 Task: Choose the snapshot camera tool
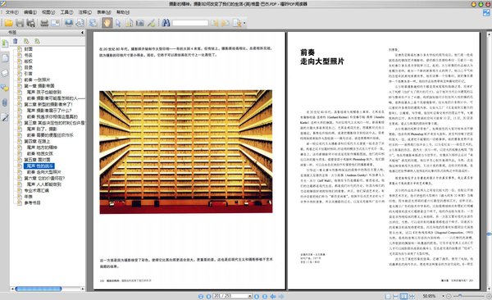coord(140,23)
